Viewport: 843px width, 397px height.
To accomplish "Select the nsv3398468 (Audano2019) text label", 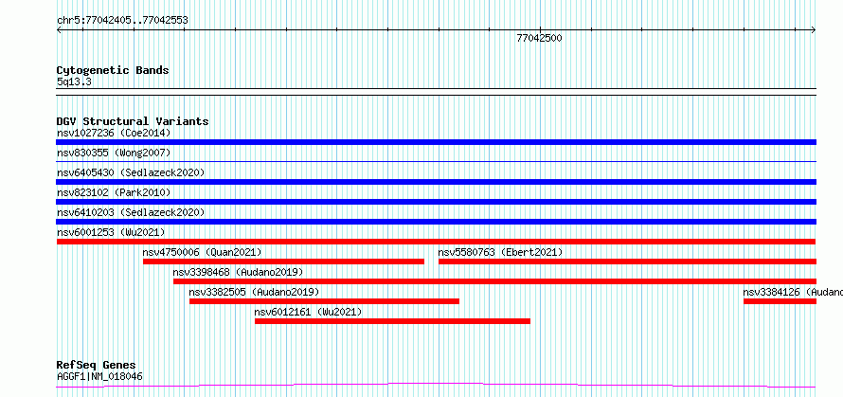I will 238,272.
